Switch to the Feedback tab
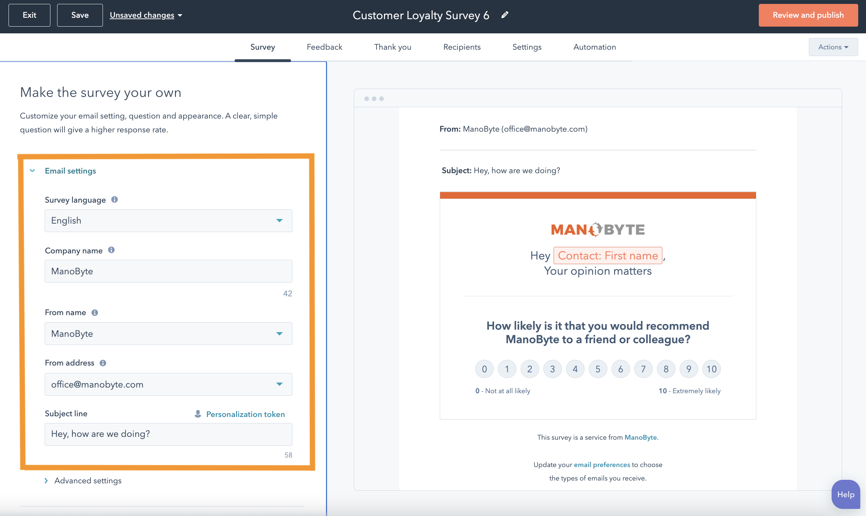 coord(324,47)
